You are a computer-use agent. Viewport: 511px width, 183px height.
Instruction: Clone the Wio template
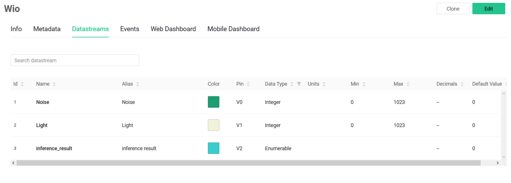(453, 9)
